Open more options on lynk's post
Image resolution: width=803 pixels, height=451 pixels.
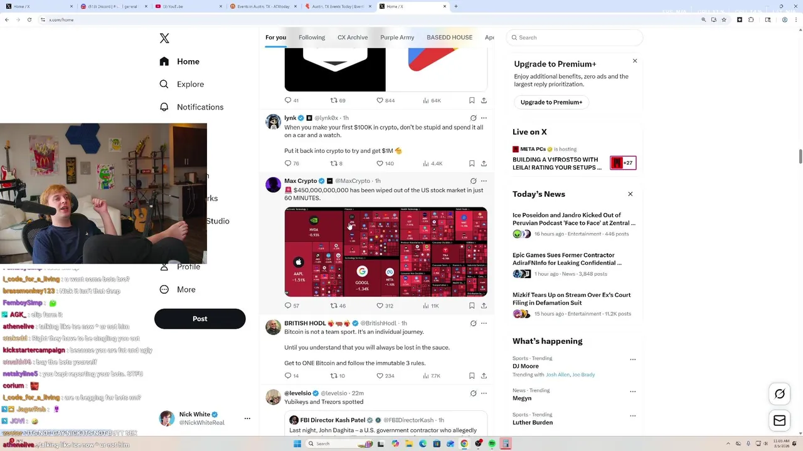point(484,118)
